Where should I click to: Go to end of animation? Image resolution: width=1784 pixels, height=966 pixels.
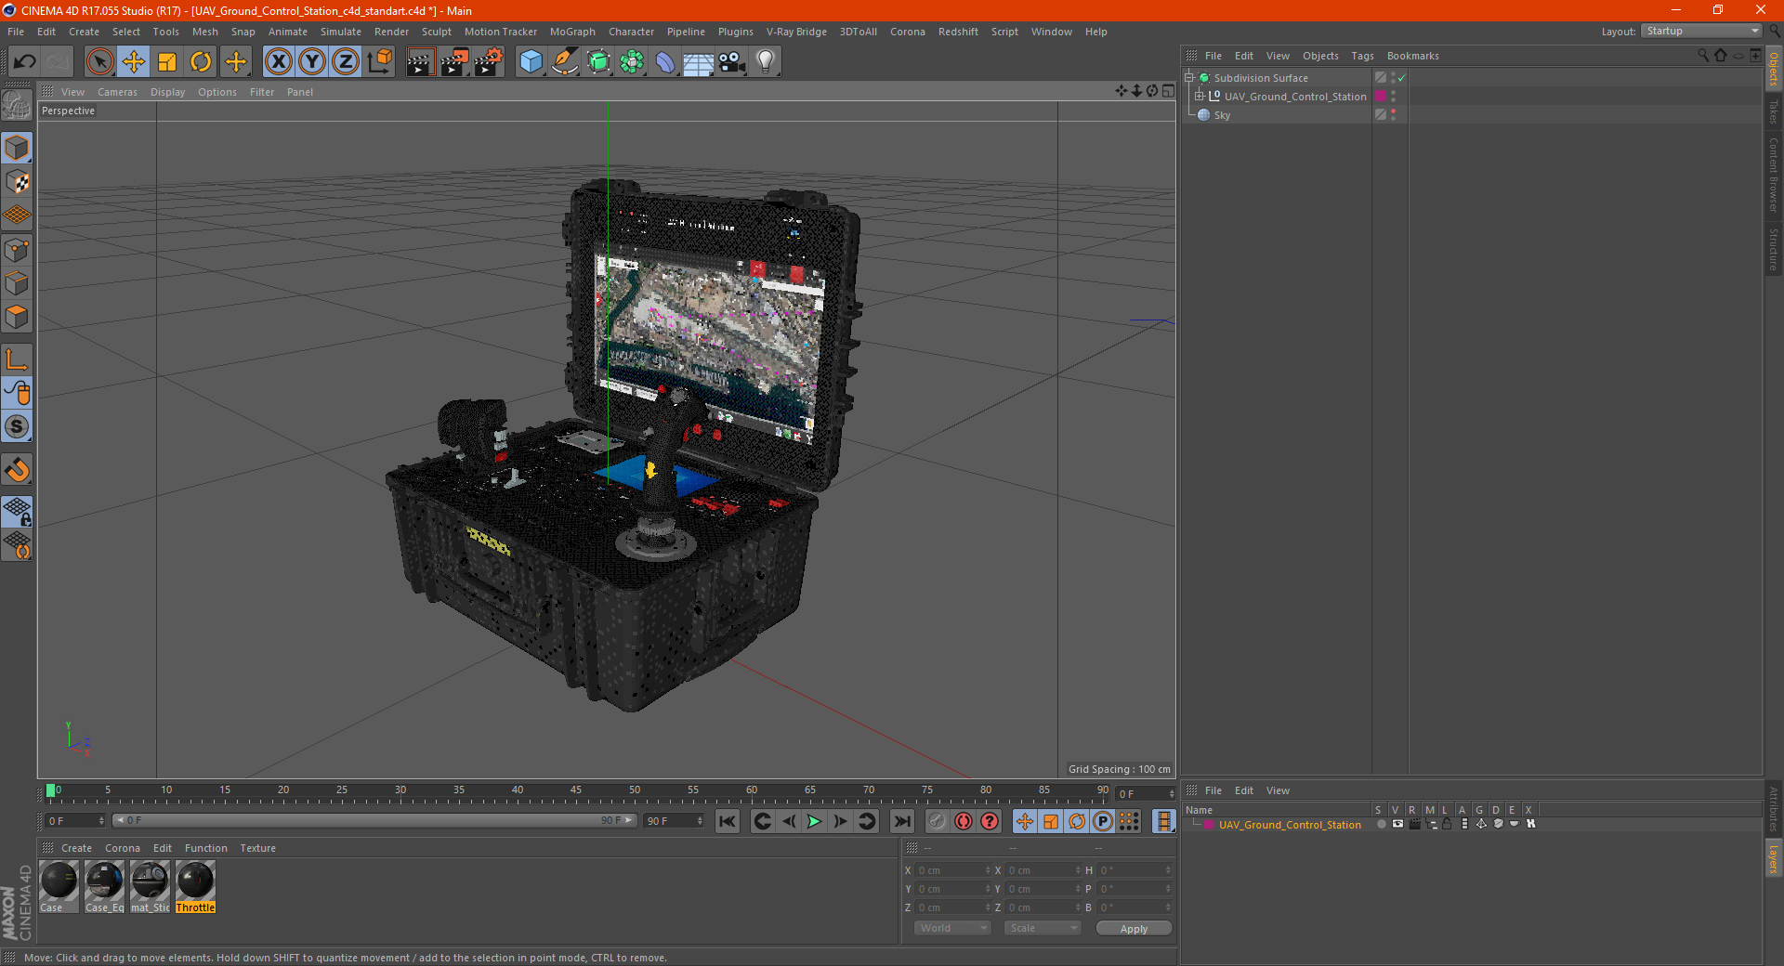(901, 821)
